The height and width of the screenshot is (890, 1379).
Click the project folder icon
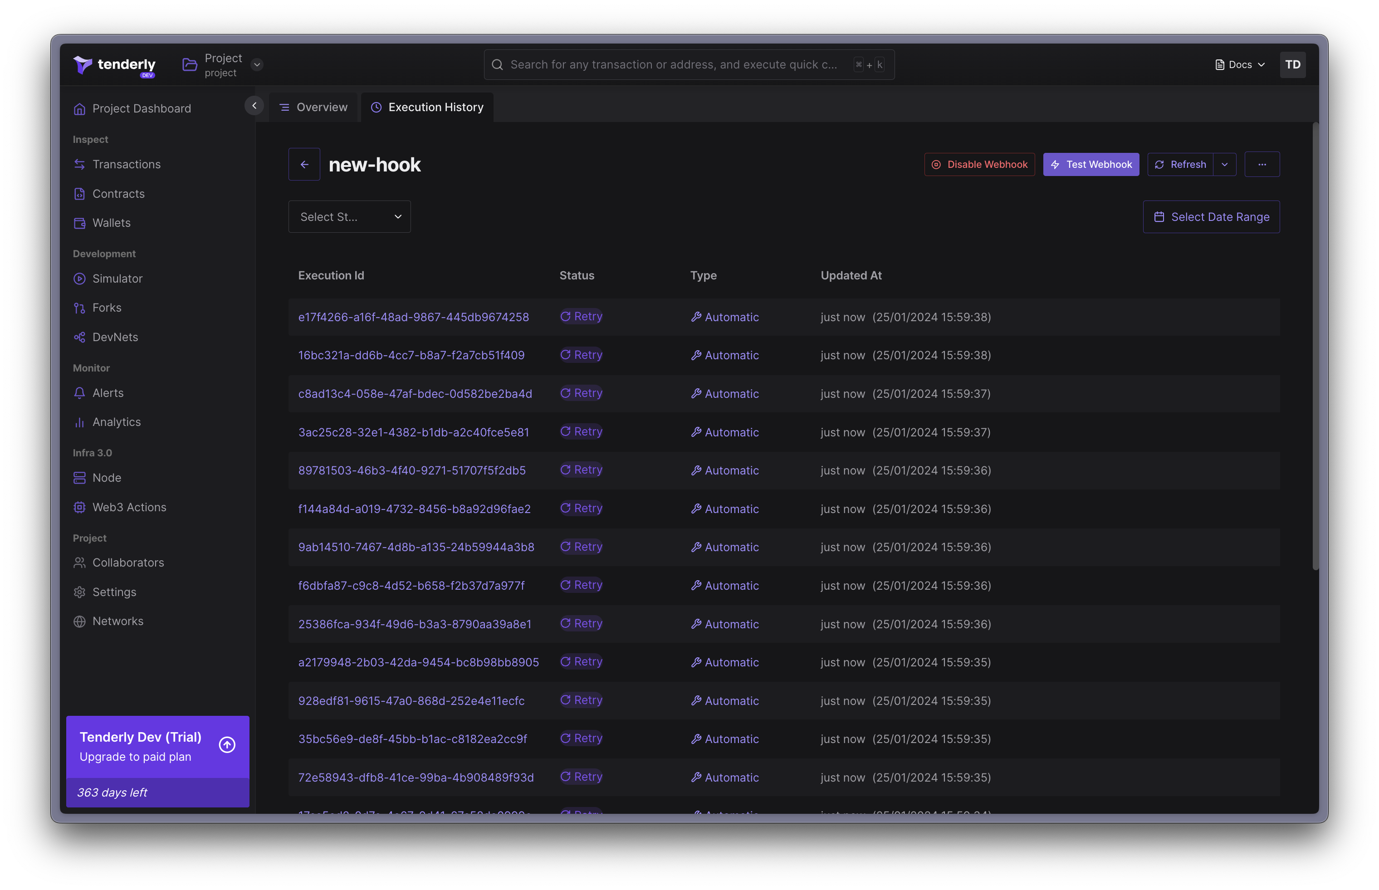[190, 65]
